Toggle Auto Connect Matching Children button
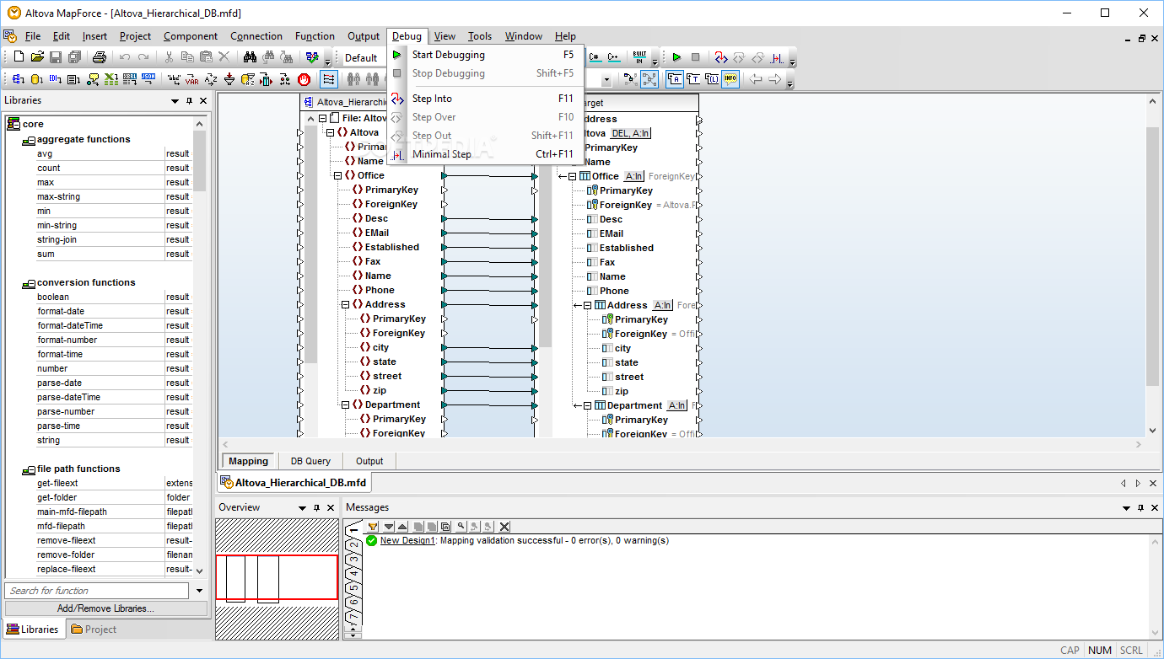Screen dimensions: 1164x659 329,79
